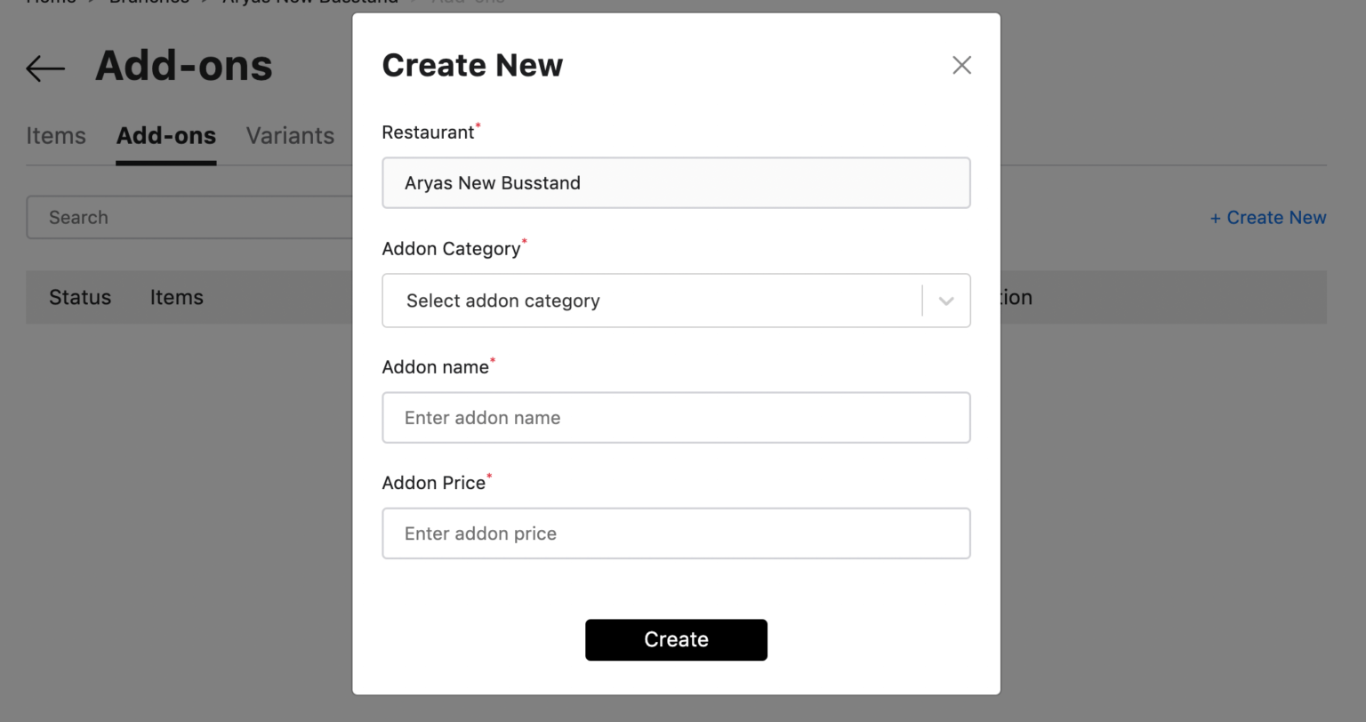Click the plus icon before Create New
Viewport: 1366px width, 722px height.
point(1217,217)
